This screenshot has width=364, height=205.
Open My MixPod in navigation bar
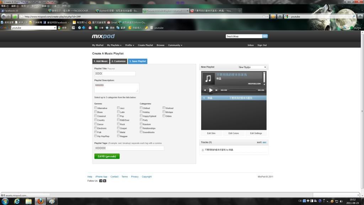98,45
